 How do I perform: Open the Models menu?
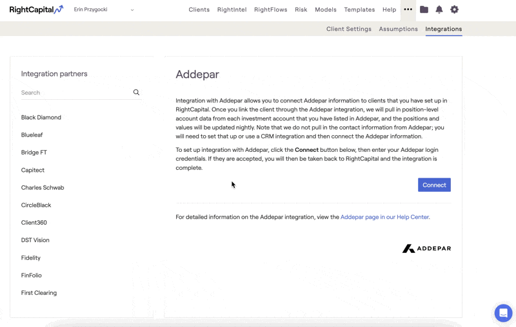point(326,10)
